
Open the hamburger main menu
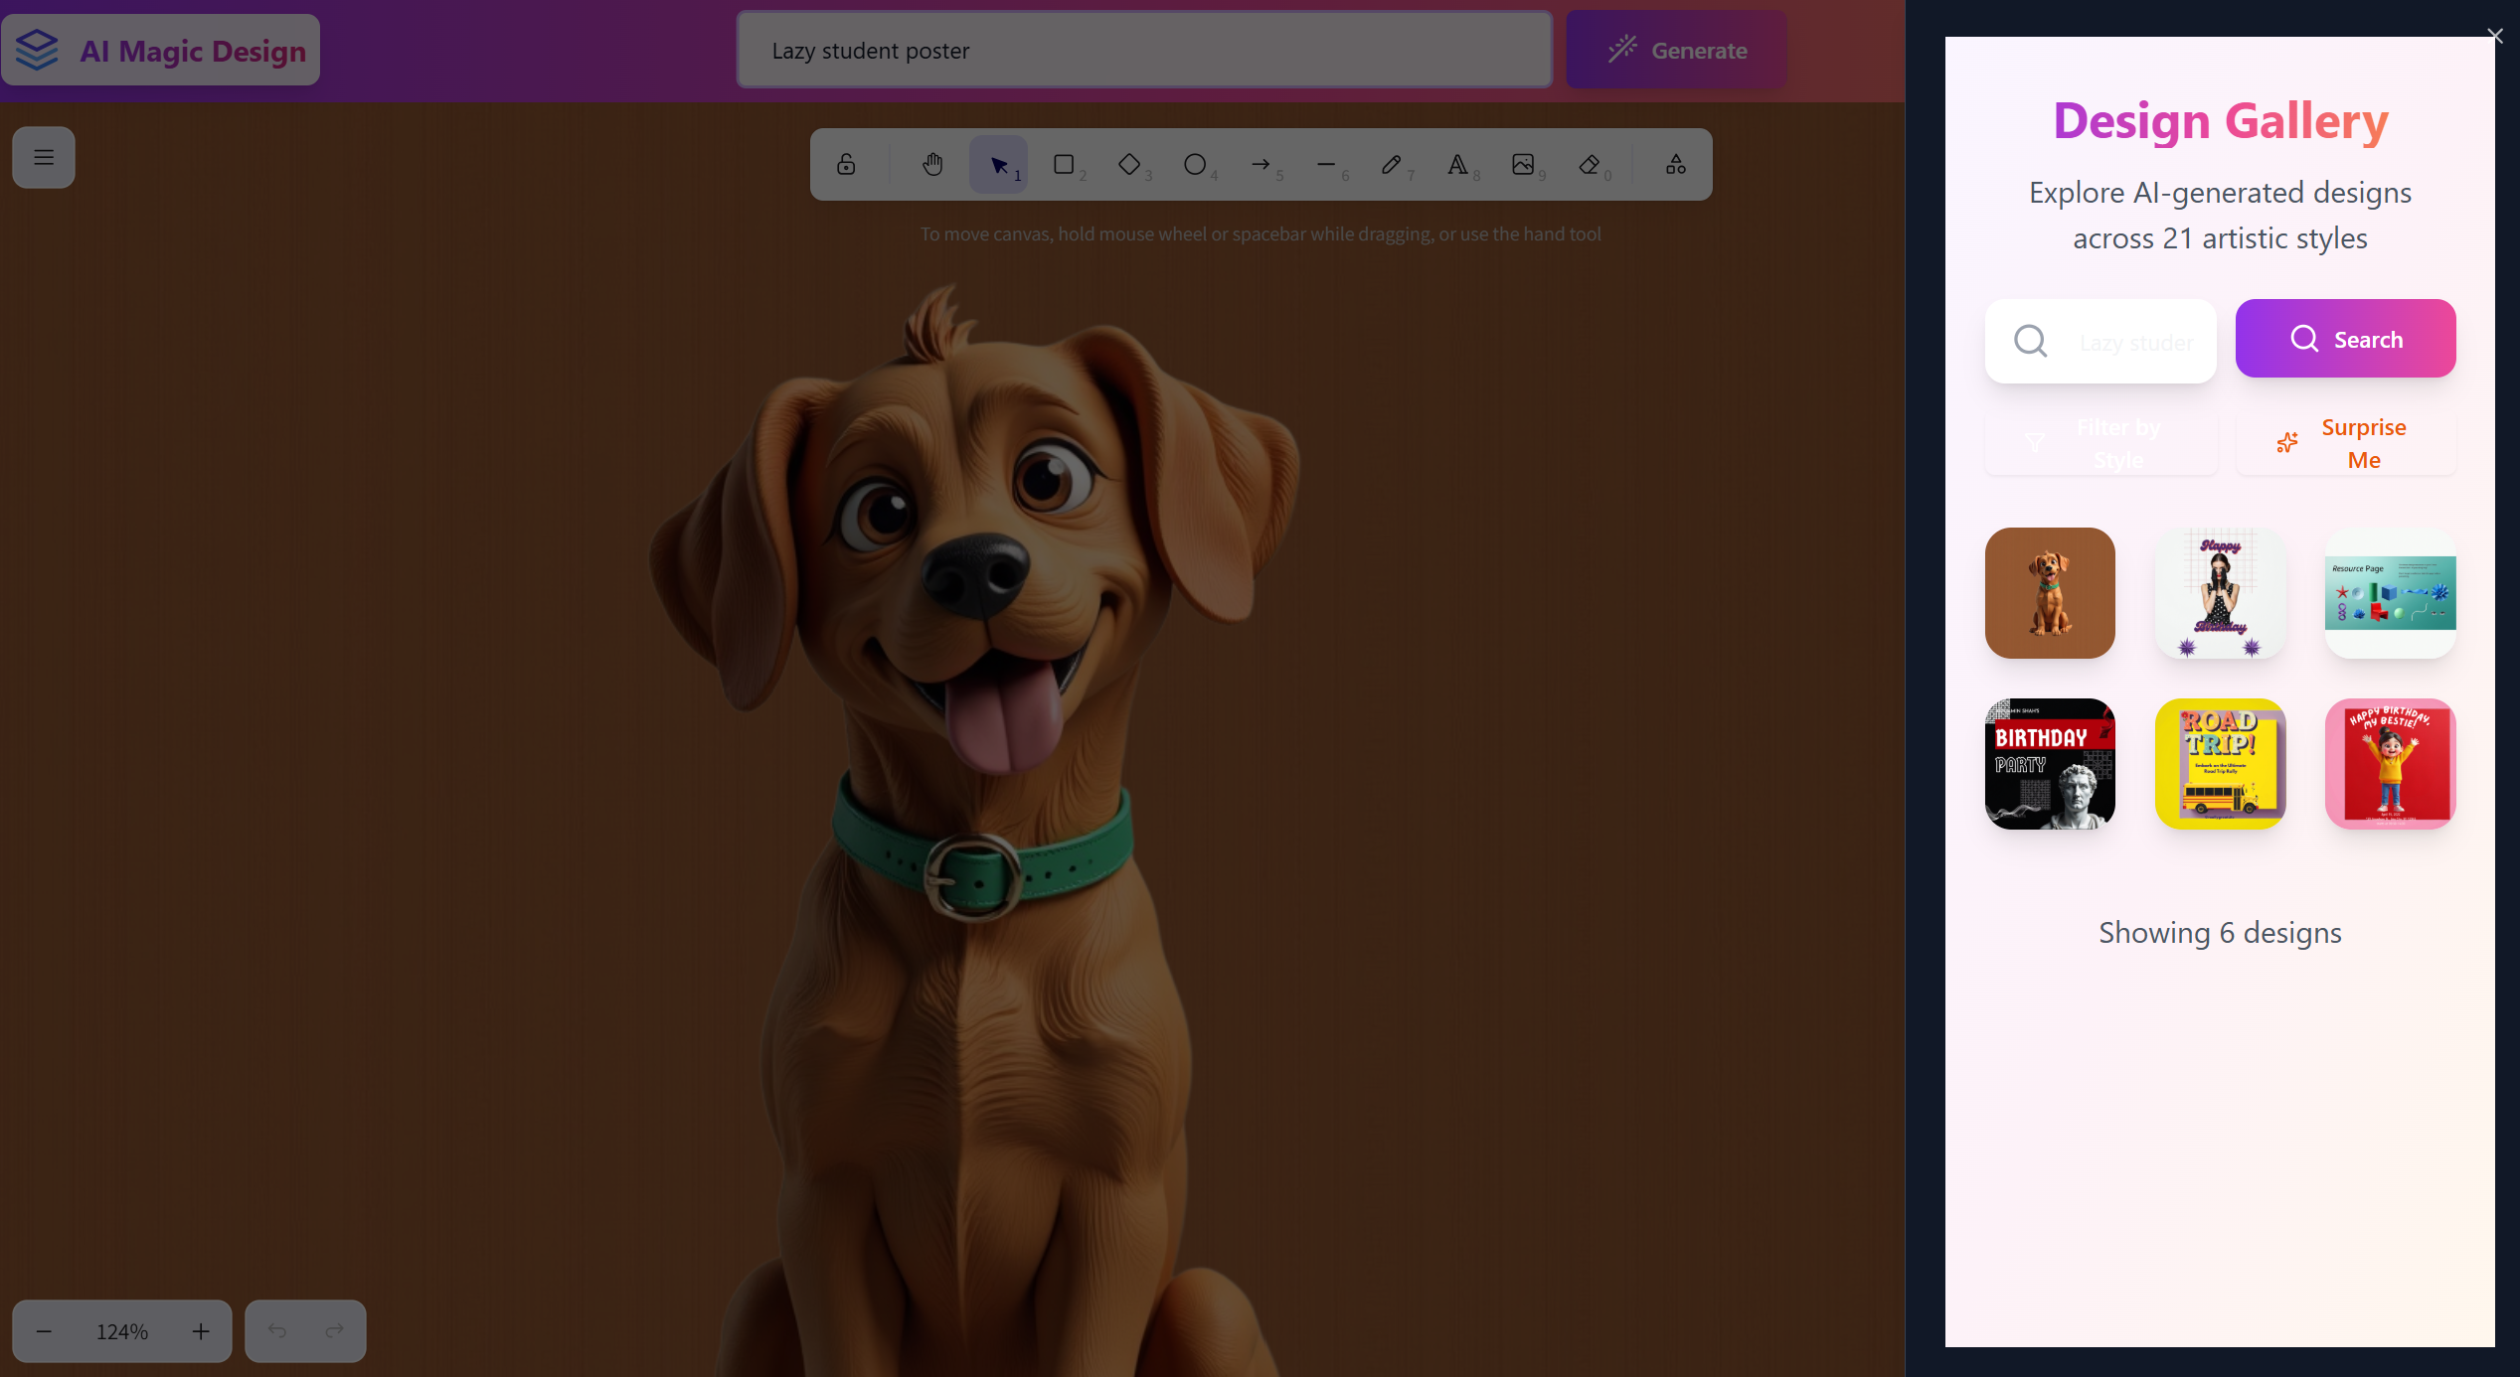[x=44, y=157]
